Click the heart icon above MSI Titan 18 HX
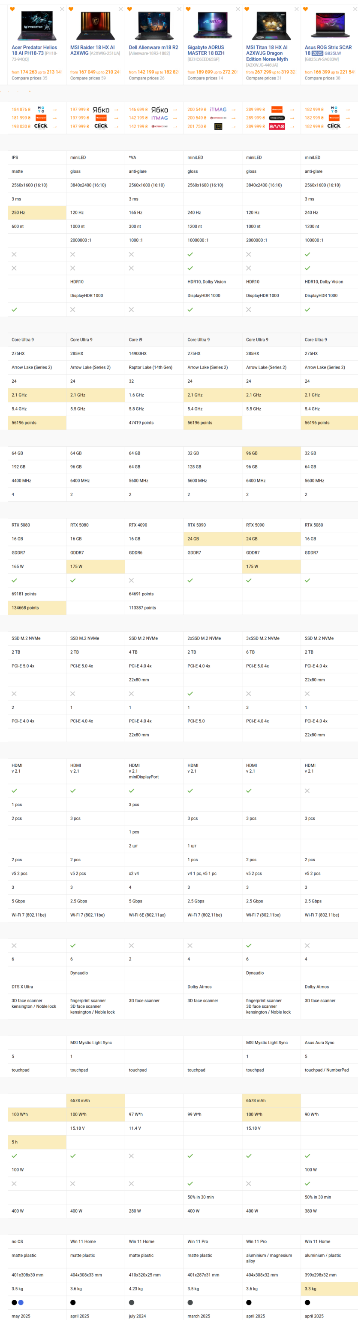358x1320 pixels. [x=247, y=9]
